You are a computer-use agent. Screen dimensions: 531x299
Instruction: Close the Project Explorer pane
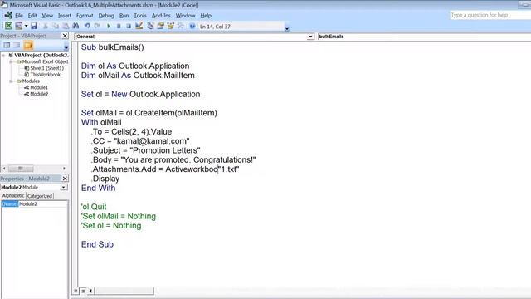click(65, 36)
